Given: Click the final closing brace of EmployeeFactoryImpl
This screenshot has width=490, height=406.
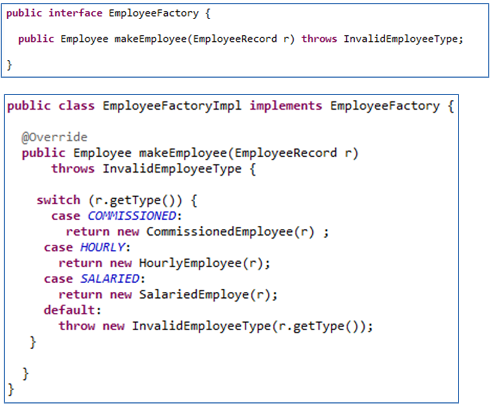Looking at the screenshot, I should pyautogui.click(x=10, y=389).
